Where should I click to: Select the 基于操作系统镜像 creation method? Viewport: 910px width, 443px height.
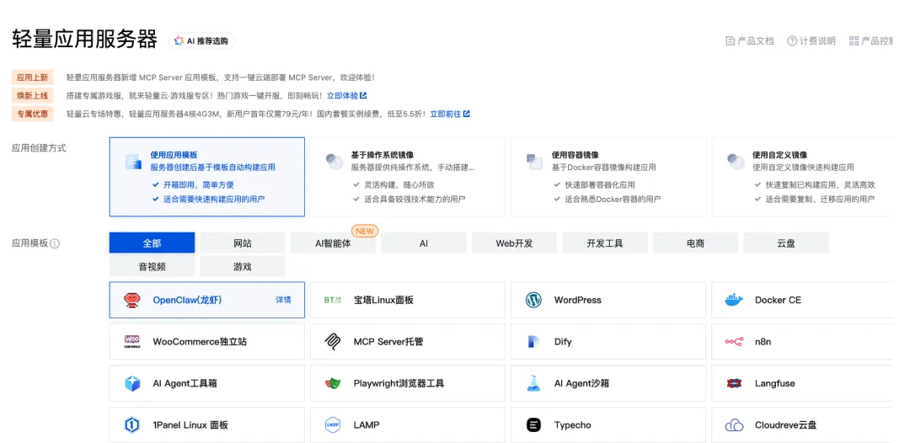tap(408, 177)
